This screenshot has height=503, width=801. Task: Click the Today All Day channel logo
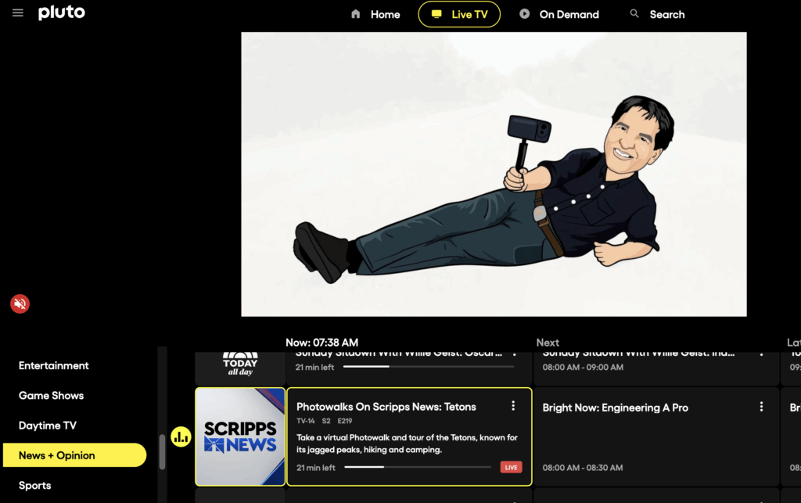[x=240, y=365]
